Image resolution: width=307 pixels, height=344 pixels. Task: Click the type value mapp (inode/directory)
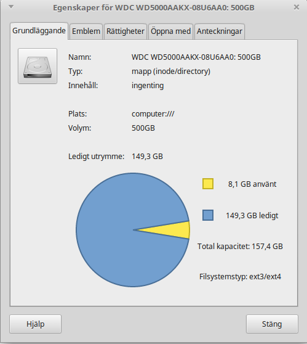point(171,72)
